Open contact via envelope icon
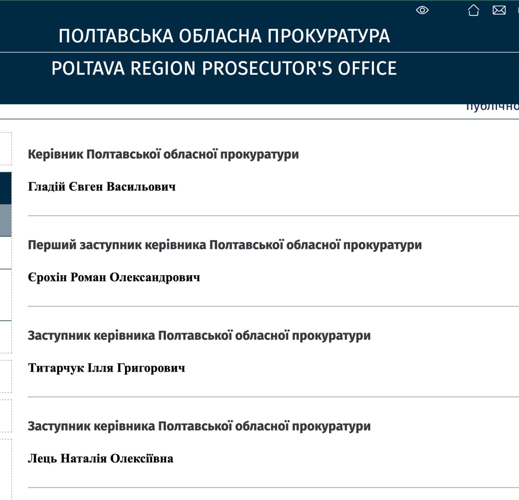The height and width of the screenshot is (500, 519). (x=499, y=10)
